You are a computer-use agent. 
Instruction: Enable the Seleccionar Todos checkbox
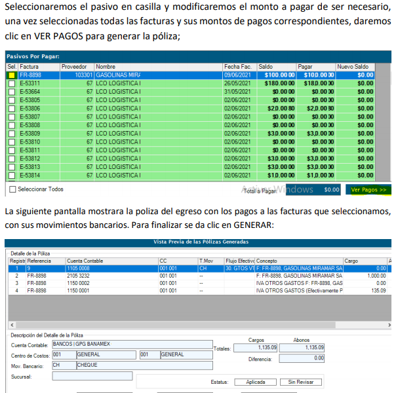point(12,189)
